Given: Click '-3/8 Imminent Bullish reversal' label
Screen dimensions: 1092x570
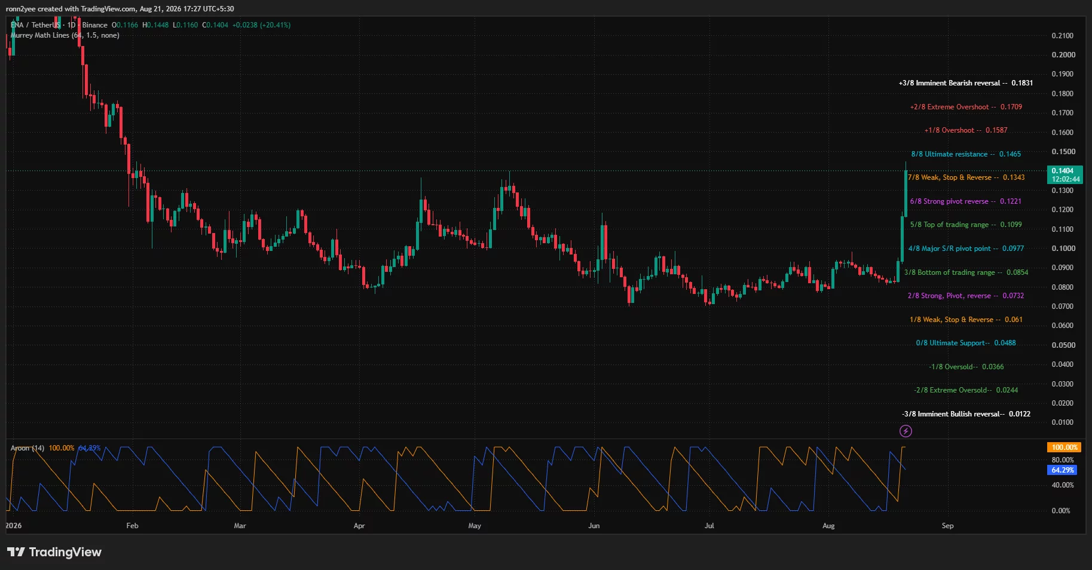Looking at the screenshot, I should click(966, 414).
